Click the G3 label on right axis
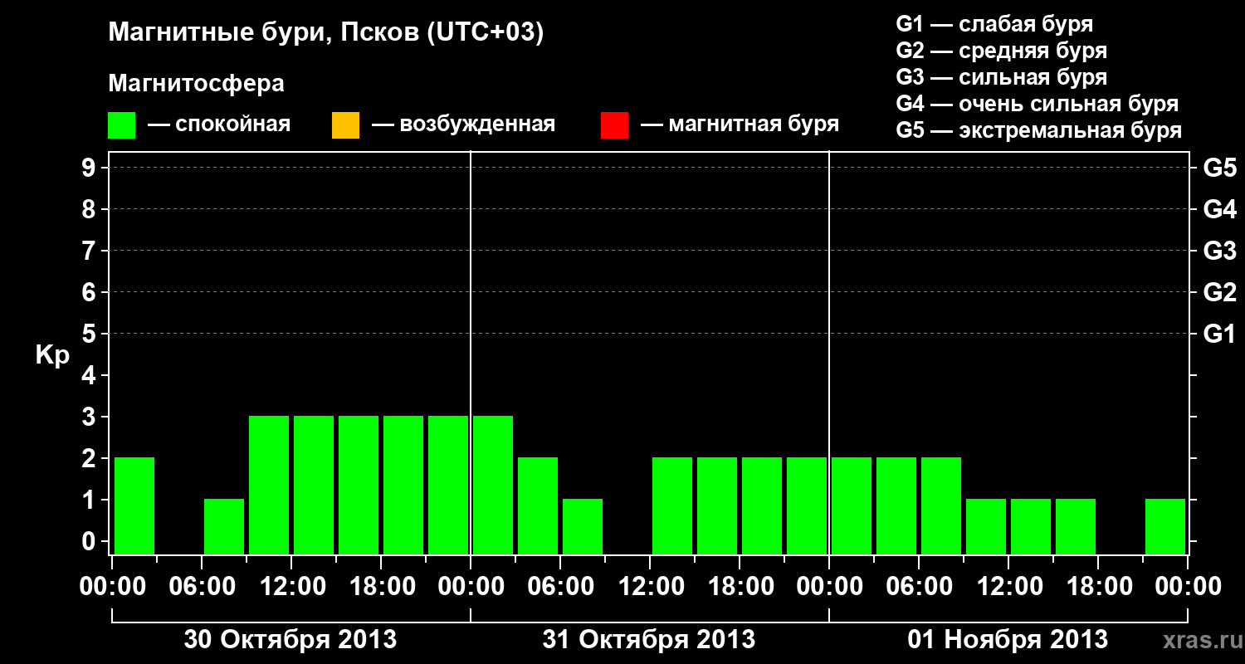The height and width of the screenshot is (664, 1245). [1220, 251]
